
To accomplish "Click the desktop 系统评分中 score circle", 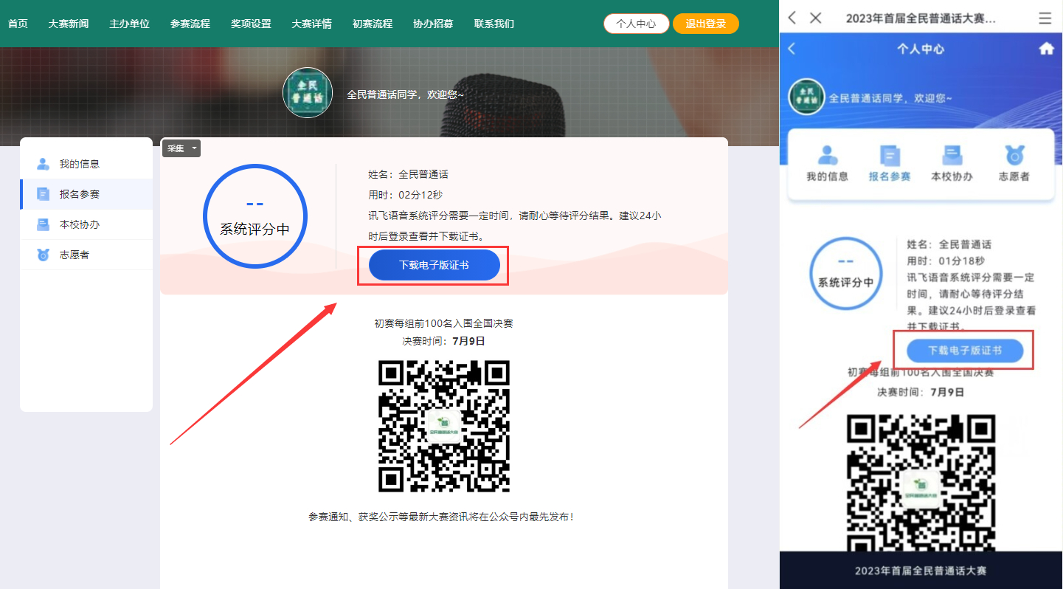I will click(x=255, y=216).
